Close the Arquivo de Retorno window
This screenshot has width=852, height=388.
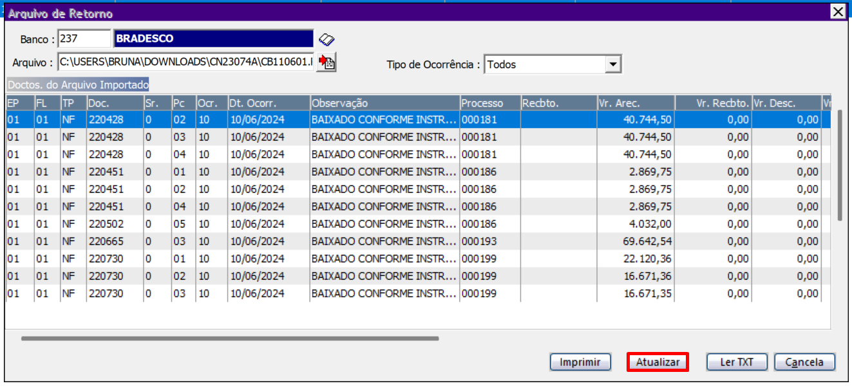(x=837, y=12)
